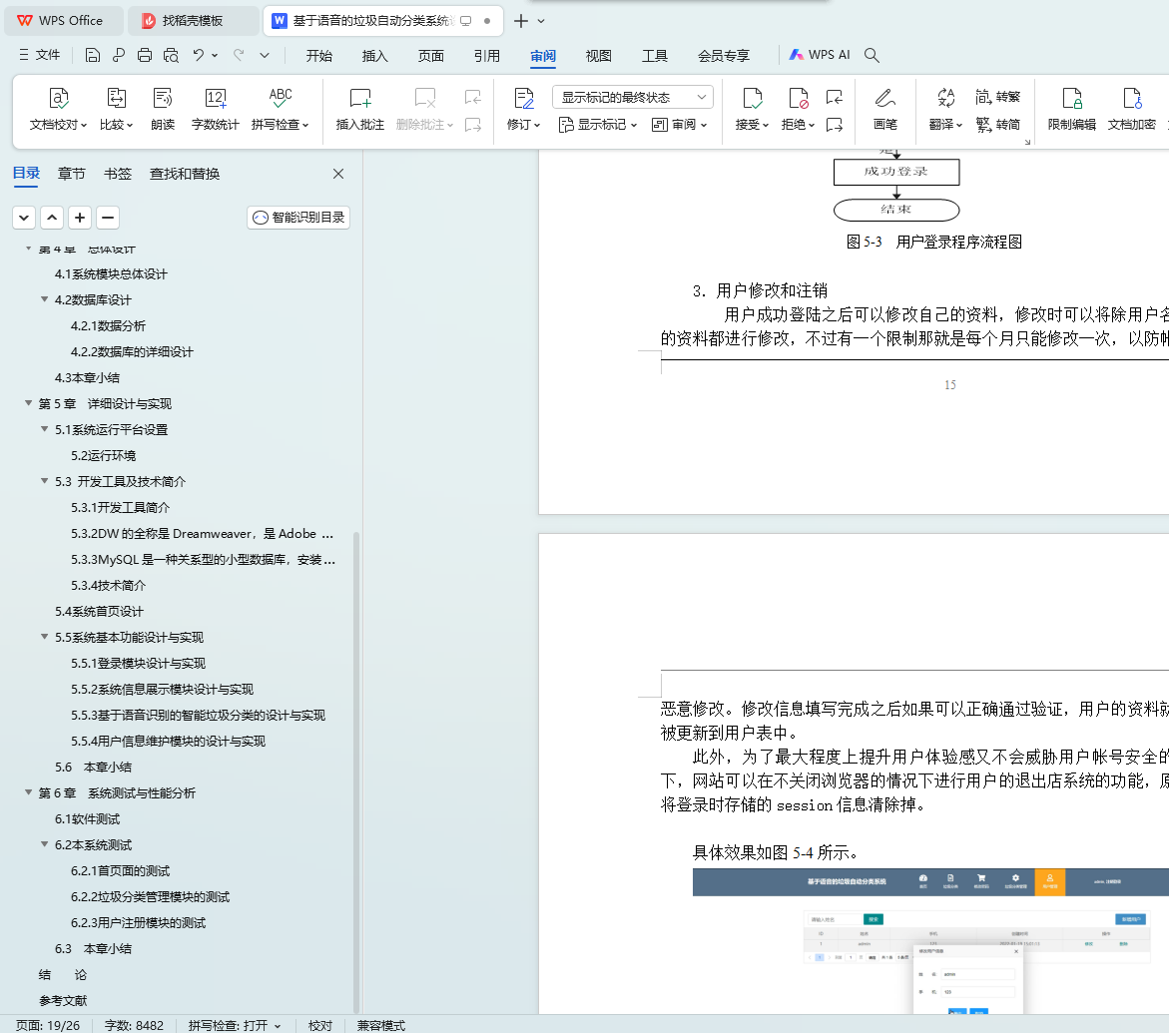Switch to 找稻壳模板 window tab

193,21
